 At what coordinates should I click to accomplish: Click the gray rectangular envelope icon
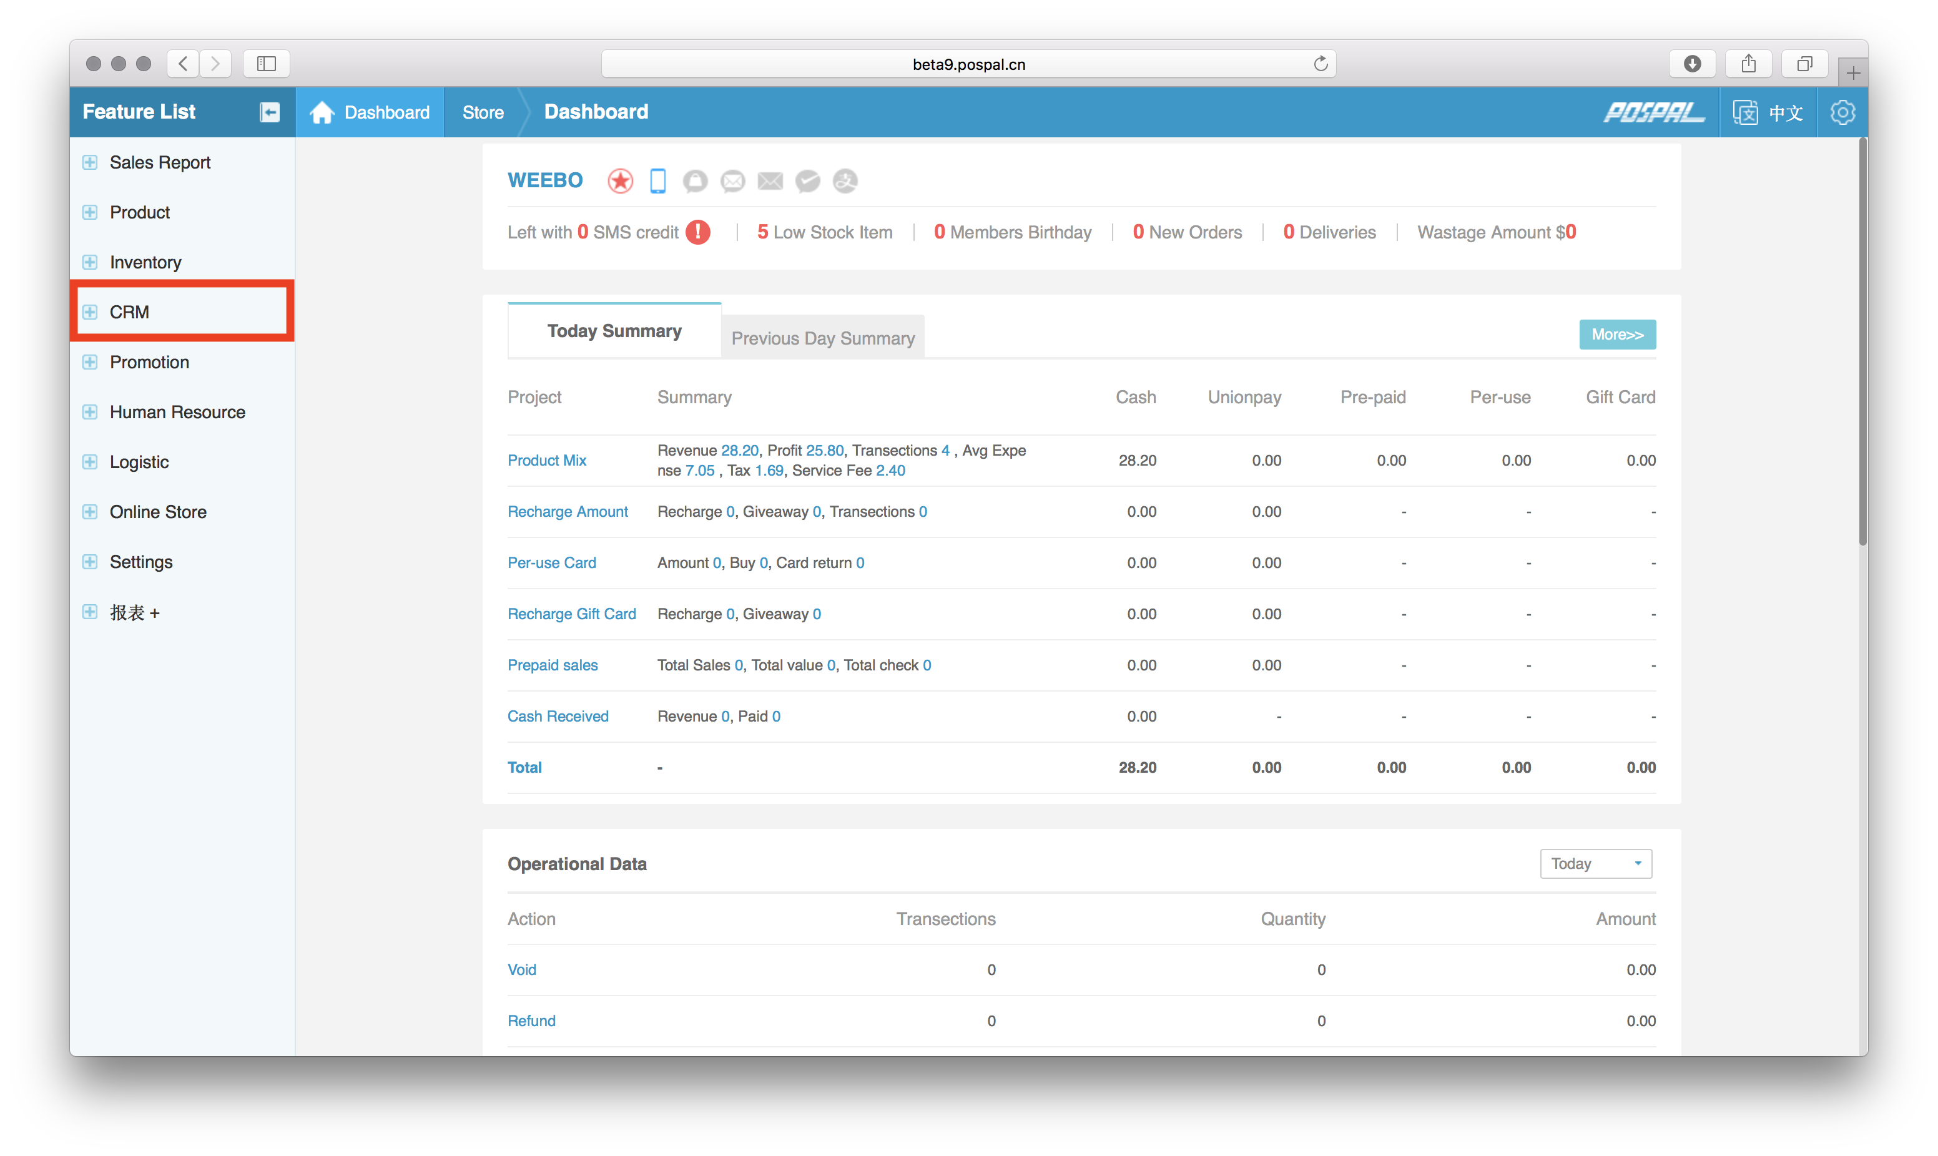[x=770, y=181]
